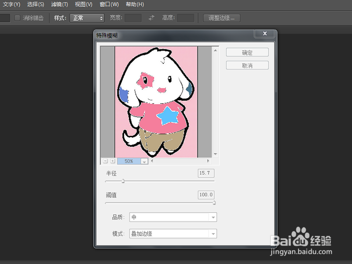Image resolution: width=352 pixels, height=264 pixels.
Task: Toggle the 消除锯齿 anti-alias checkbox
Action: (x=17, y=18)
